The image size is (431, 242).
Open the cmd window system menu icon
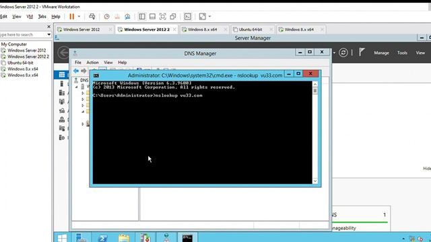[x=96, y=75]
